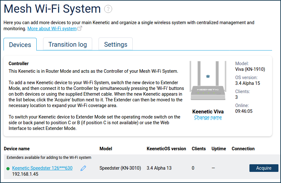Screen dimensions: 281x183
Task: Click the Model column header
Action: [106, 149]
